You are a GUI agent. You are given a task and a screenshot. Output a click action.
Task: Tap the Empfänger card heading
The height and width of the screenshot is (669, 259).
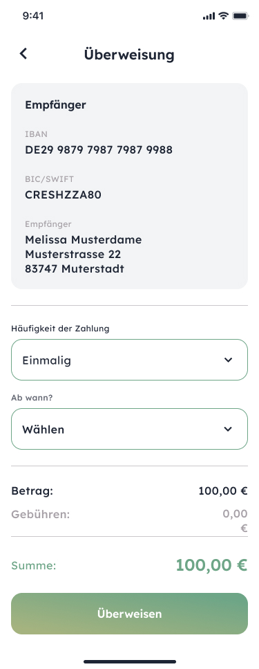coord(55,105)
